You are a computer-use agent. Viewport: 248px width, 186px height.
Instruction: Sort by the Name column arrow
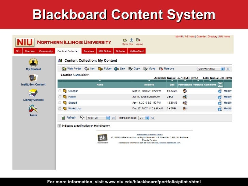click(100, 81)
